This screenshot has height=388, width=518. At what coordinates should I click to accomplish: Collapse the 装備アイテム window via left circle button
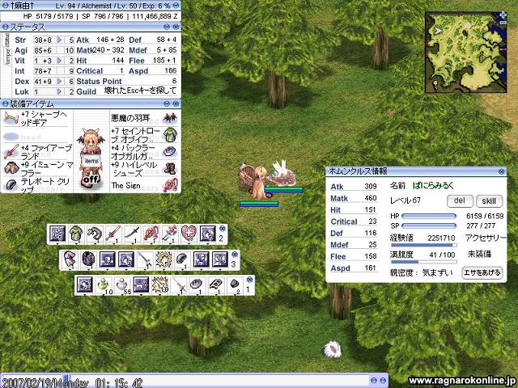[5, 103]
